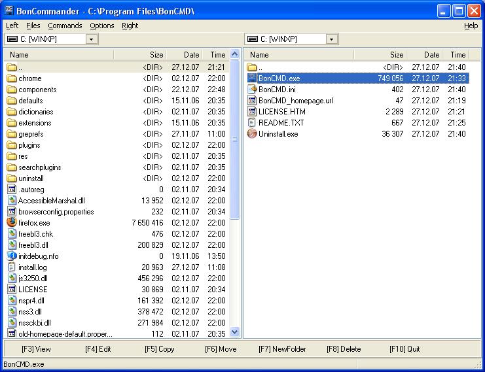The height and width of the screenshot is (372, 485).
Task: Select the firefox.exe icon in left panel
Action: tap(12, 222)
